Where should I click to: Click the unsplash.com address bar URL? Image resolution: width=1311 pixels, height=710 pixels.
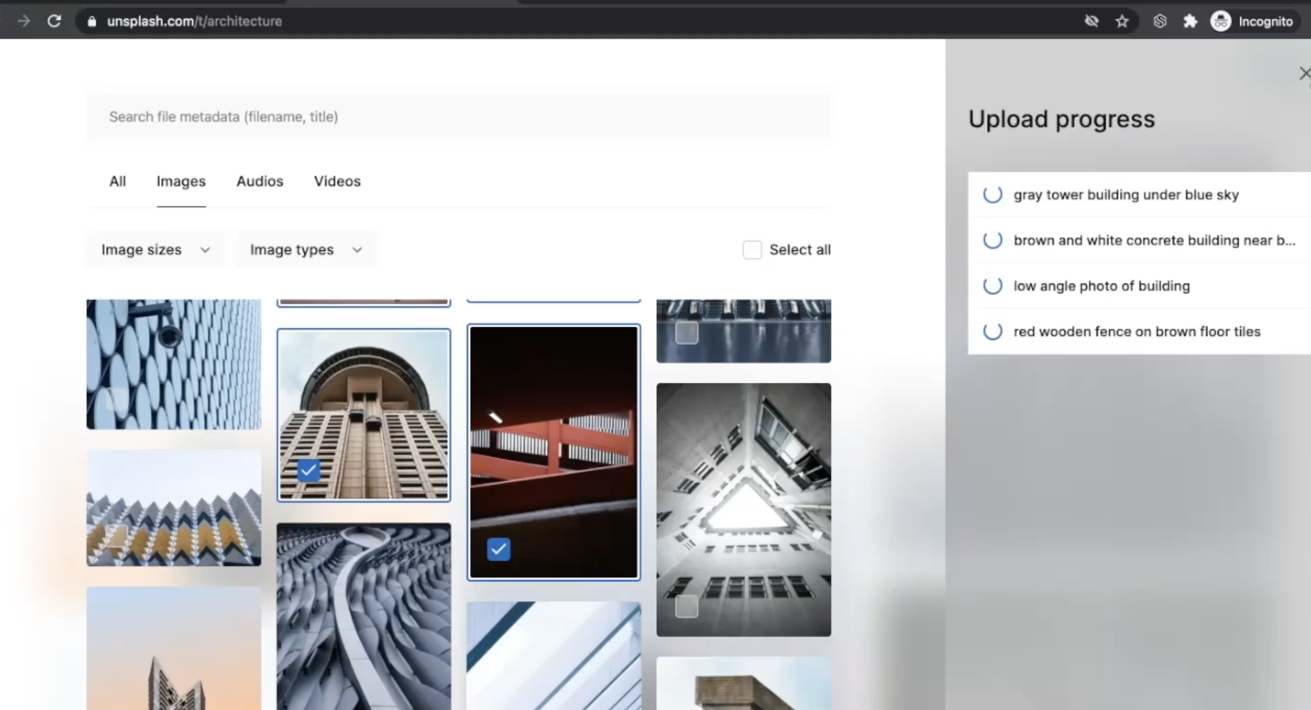coord(194,21)
